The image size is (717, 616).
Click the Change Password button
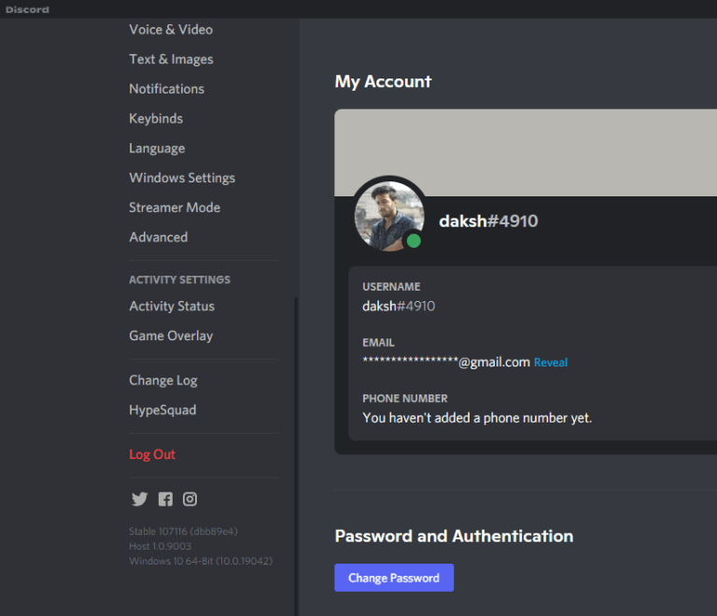coord(394,578)
